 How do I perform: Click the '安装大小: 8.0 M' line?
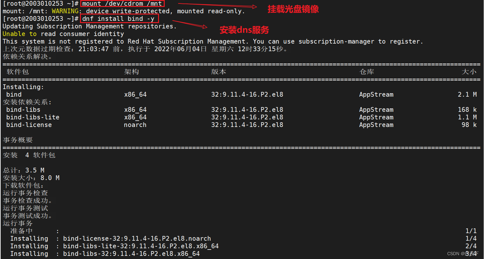coord(31,178)
